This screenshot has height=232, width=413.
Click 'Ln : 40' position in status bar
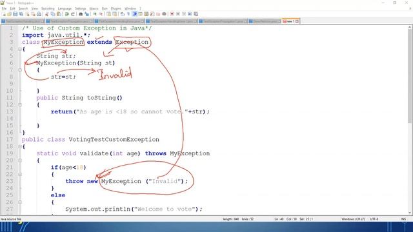tap(279, 219)
